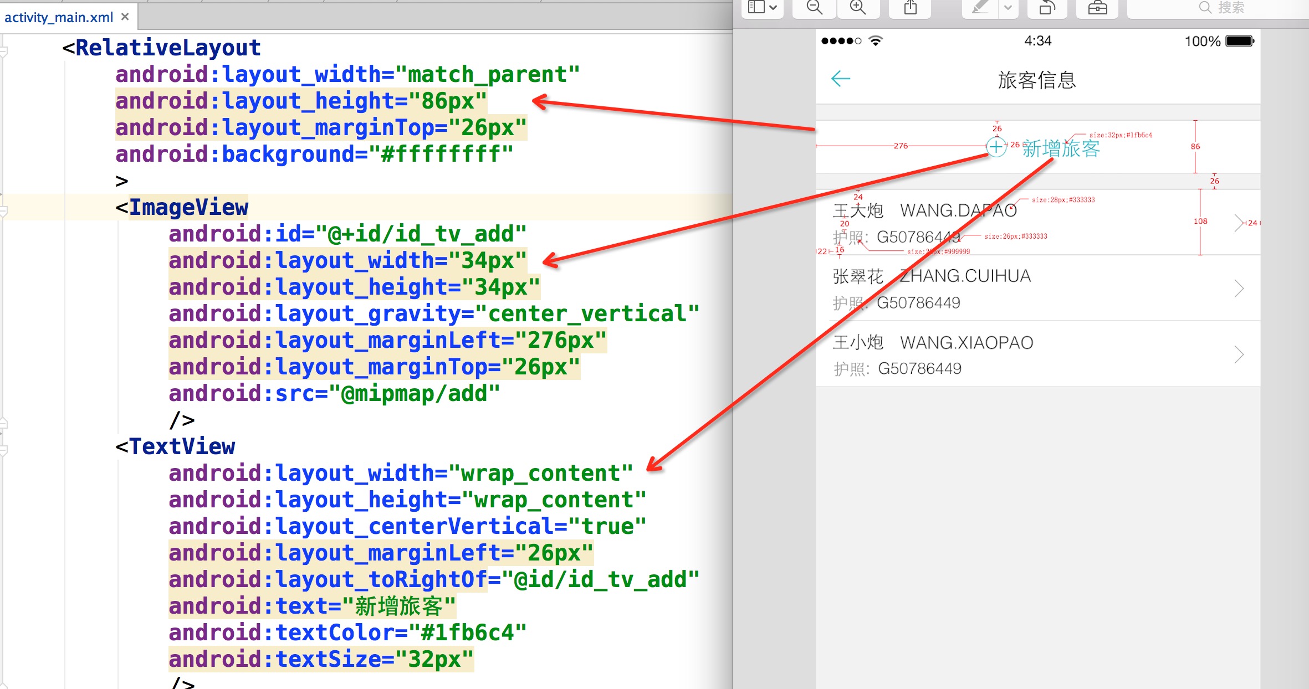
Task: Open the dropdown arrow beside highlight pen
Action: [x=1008, y=7]
